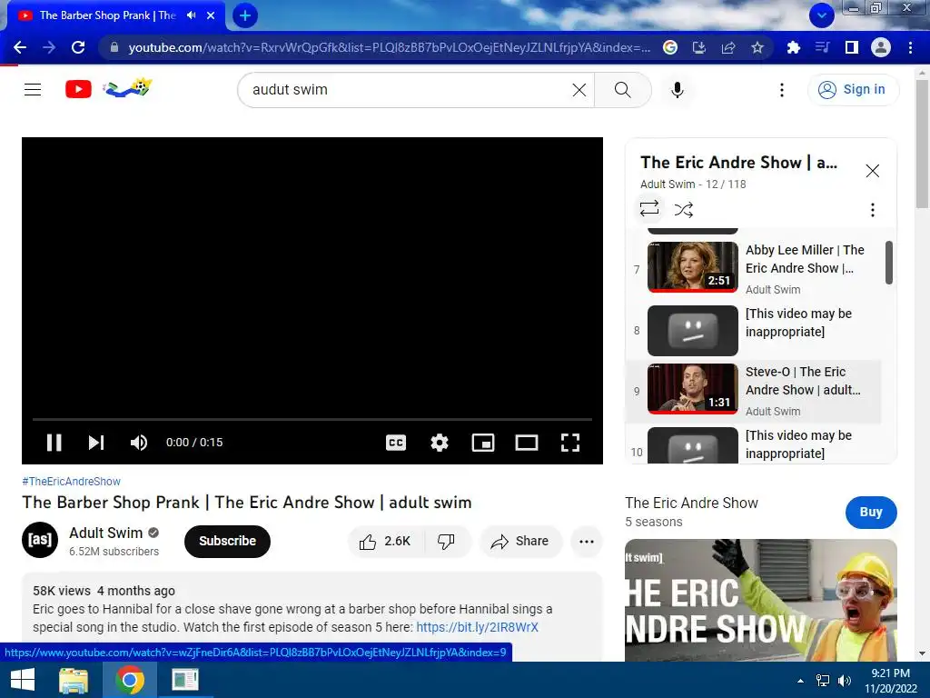Image resolution: width=930 pixels, height=698 pixels.
Task: Share this page icon in address bar
Action: 727,47
